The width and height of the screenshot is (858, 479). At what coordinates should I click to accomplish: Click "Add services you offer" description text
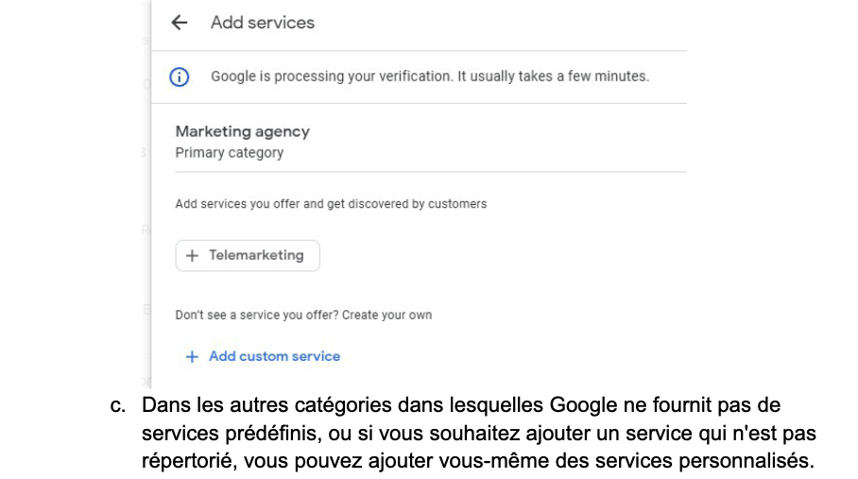click(331, 203)
